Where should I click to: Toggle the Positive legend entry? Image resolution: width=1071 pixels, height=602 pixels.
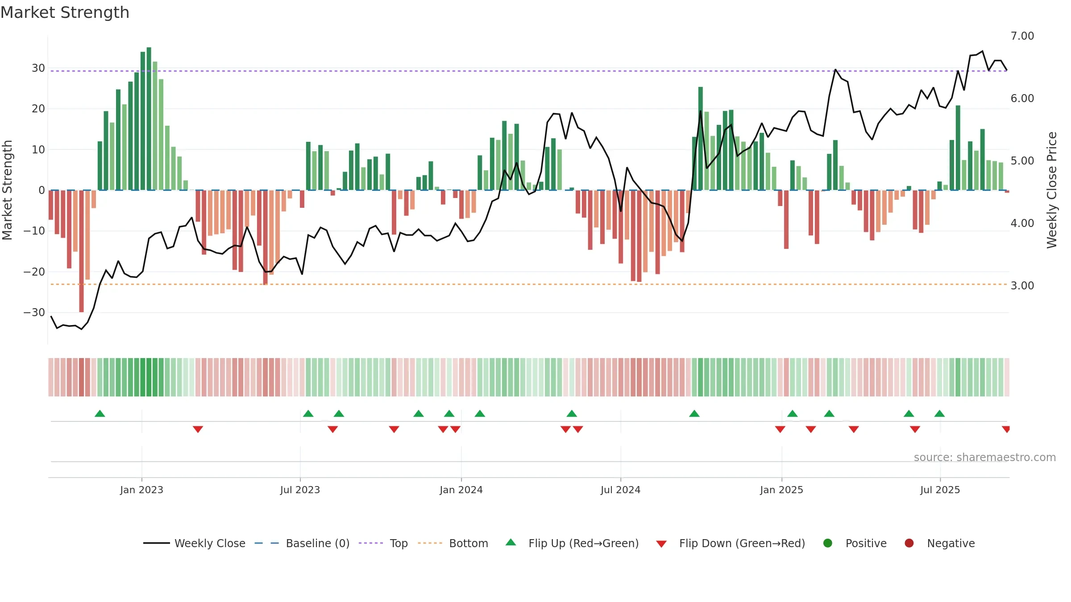(855, 543)
